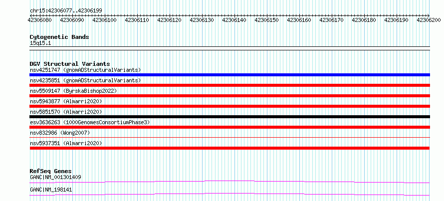Open nsv5943877 (Almarri2020) label
Screen dimensions: 444x201
coord(66,101)
